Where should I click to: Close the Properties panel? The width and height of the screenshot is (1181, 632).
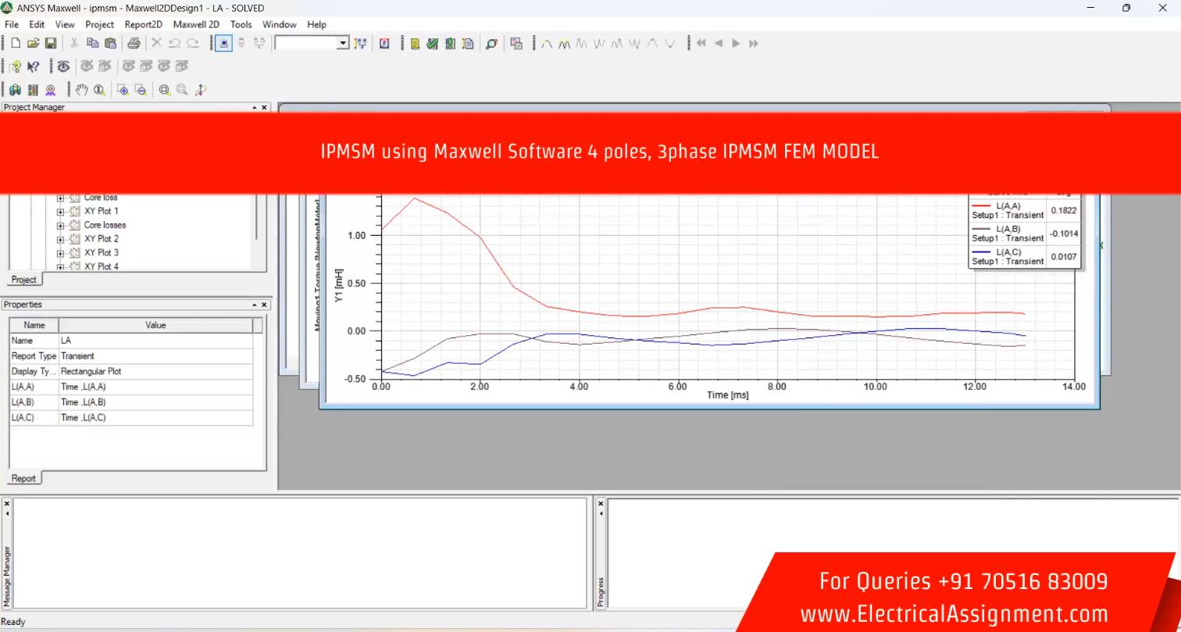264,305
